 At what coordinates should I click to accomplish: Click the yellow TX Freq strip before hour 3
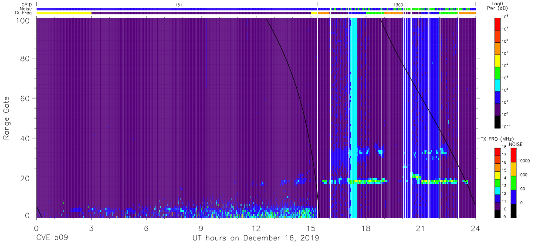coord(64,13)
